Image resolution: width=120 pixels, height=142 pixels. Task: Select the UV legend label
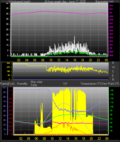tap(65, 83)
